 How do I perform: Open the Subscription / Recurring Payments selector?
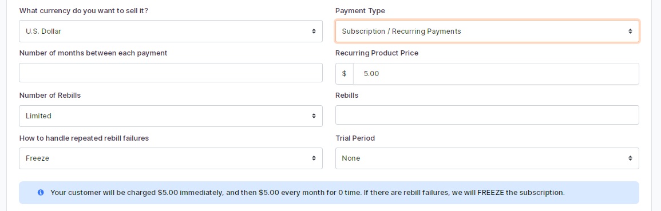pos(487,31)
